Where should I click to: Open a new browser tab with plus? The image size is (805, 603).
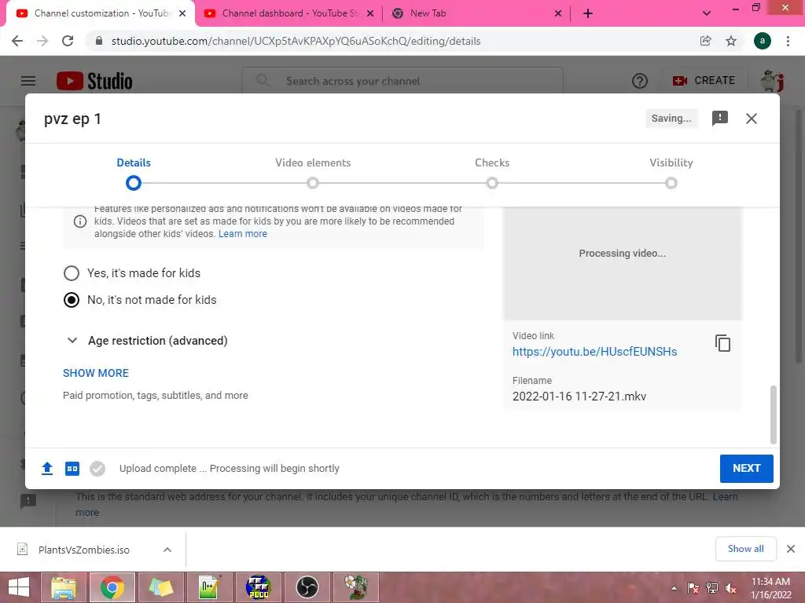pyautogui.click(x=588, y=13)
